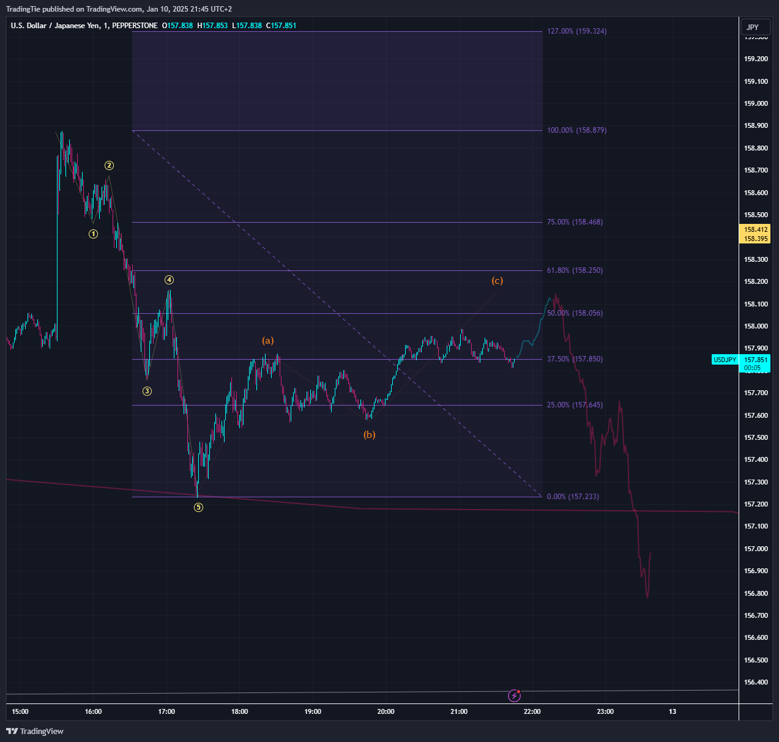779x742 pixels.
Task: Click the circled wave 1 label
Action: tap(93, 234)
